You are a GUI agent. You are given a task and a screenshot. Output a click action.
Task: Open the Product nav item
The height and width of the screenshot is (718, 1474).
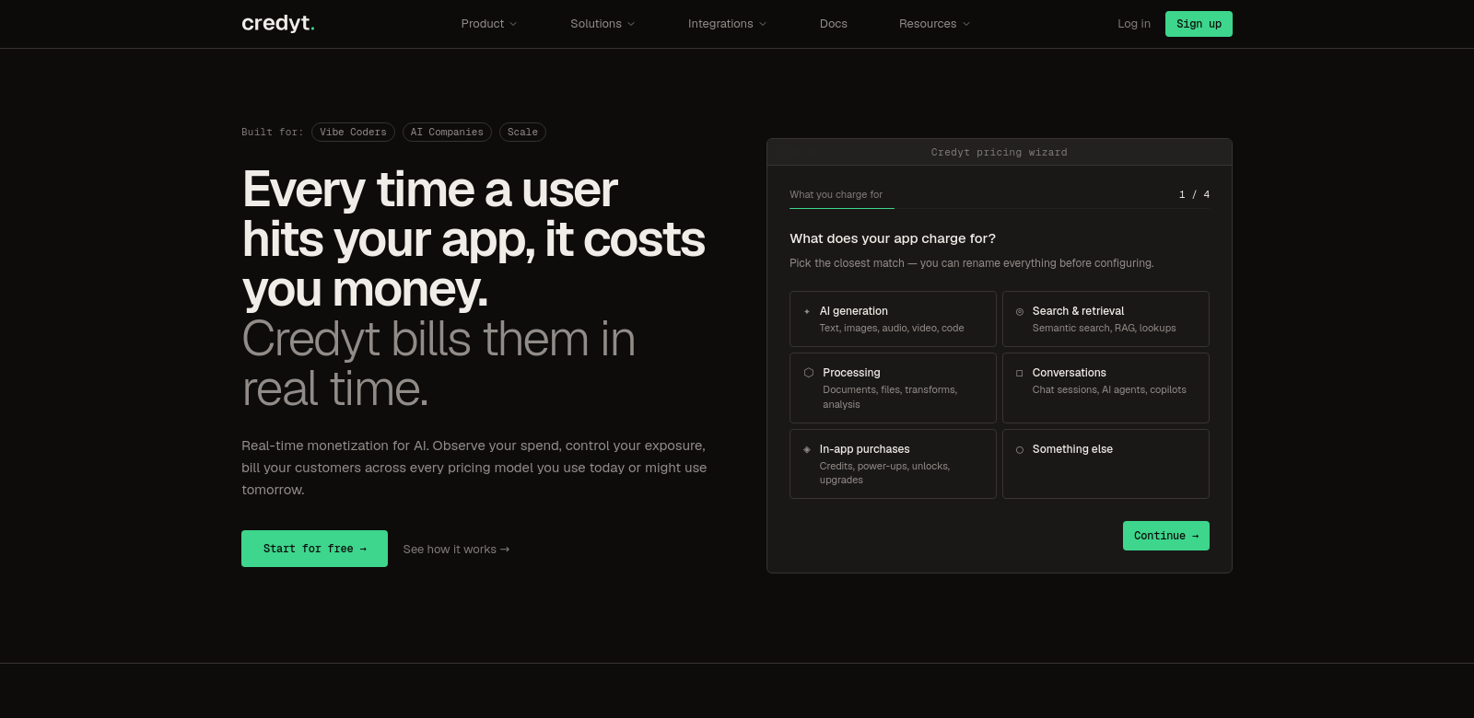click(489, 24)
